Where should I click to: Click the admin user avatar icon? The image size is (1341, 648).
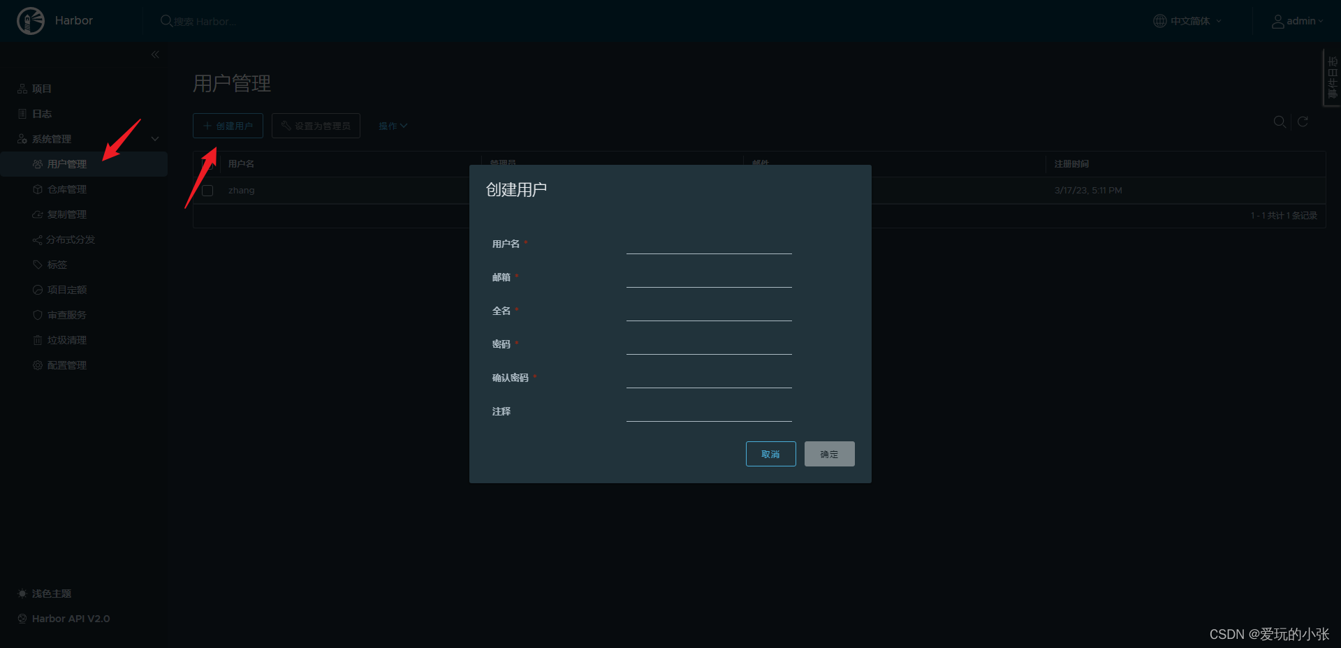1277,22
